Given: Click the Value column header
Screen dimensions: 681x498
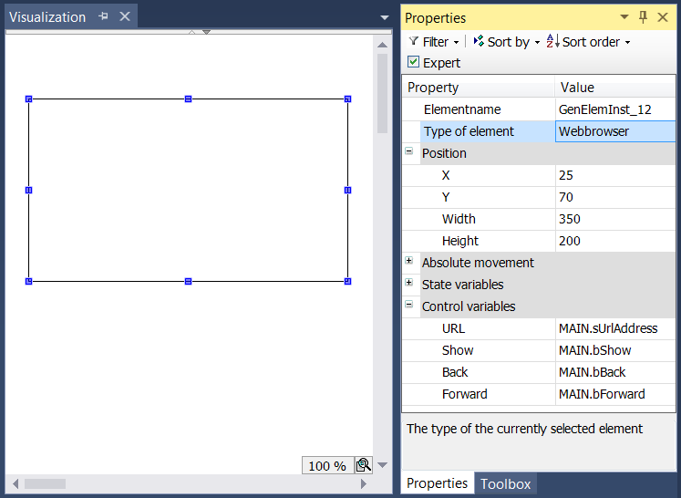Looking at the screenshot, I should 615,88.
